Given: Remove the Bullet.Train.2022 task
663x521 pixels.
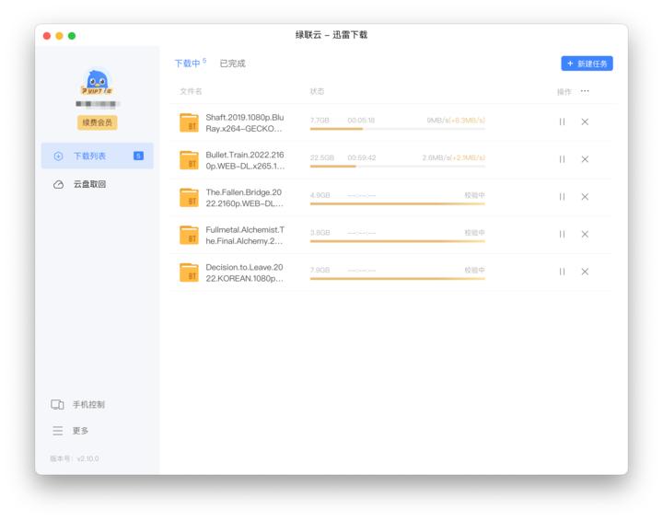Looking at the screenshot, I should tap(585, 159).
